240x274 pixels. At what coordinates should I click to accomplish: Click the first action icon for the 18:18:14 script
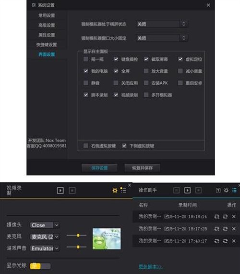click(216, 217)
